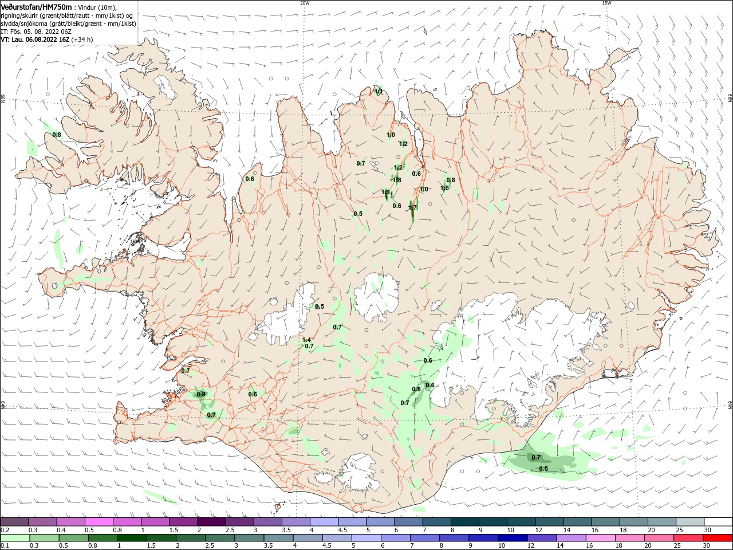Click the 1.9 precipitation value on the map
Screen dimensions: 733x550
[x=386, y=192]
